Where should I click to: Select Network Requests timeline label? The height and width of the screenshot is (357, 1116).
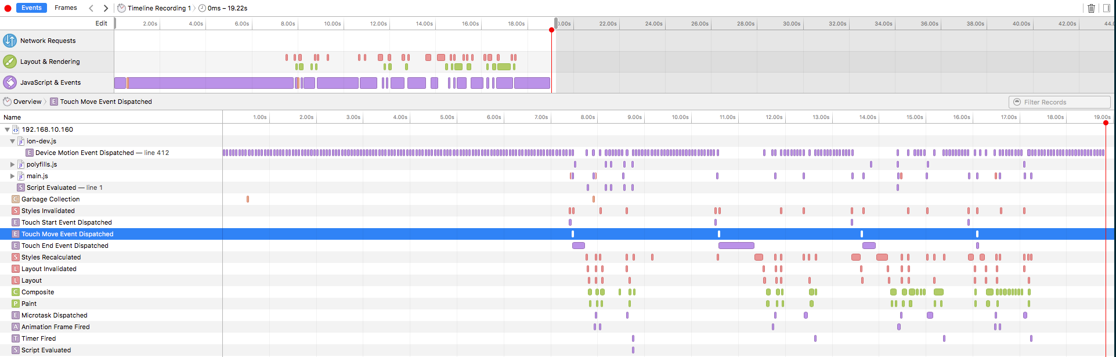[x=48, y=41]
